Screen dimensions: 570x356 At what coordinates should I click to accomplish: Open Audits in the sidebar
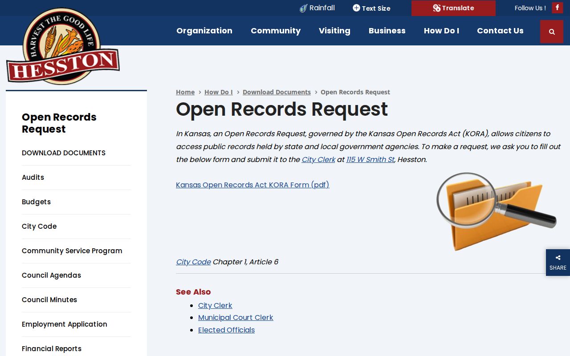click(x=33, y=177)
